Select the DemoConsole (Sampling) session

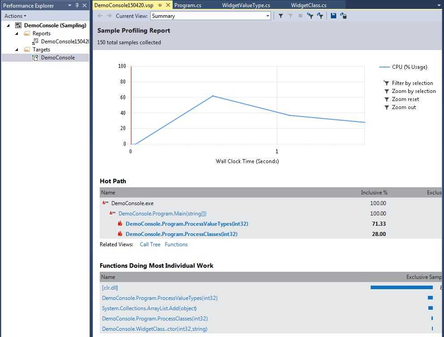[55, 25]
